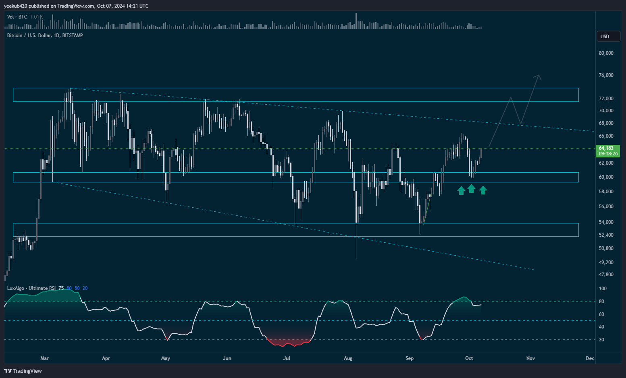This screenshot has height=378, width=626.
Task: Click the Nov label on time axis
Action: coord(531,358)
